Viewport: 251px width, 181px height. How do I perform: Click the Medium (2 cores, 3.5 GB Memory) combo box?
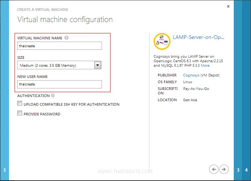[x=59, y=65]
